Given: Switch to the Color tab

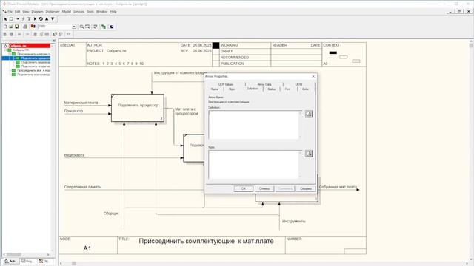Looking at the screenshot, I should point(305,89).
